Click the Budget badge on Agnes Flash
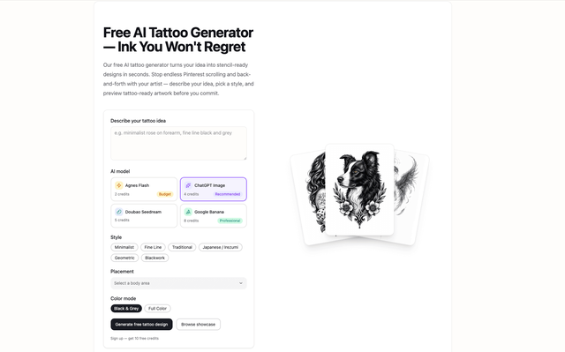565x352 pixels. point(165,194)
